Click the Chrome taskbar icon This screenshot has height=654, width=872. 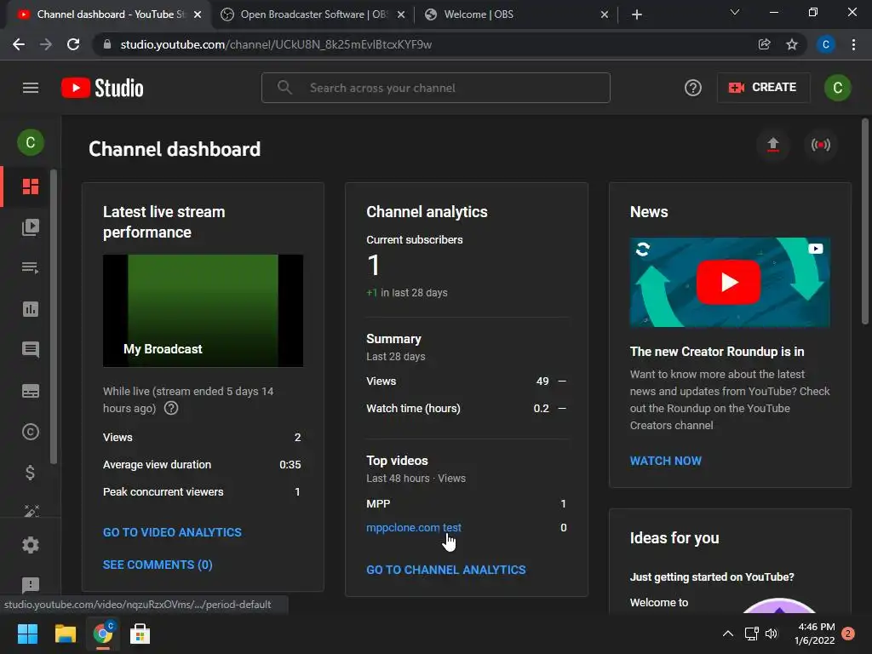(103, 634)
